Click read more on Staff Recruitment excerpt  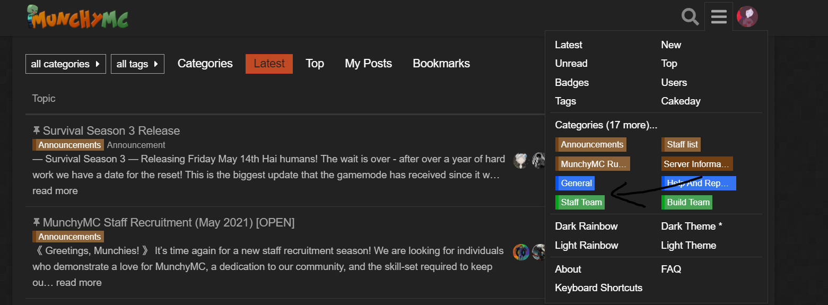pyautogui.click(x=79, y=283)
